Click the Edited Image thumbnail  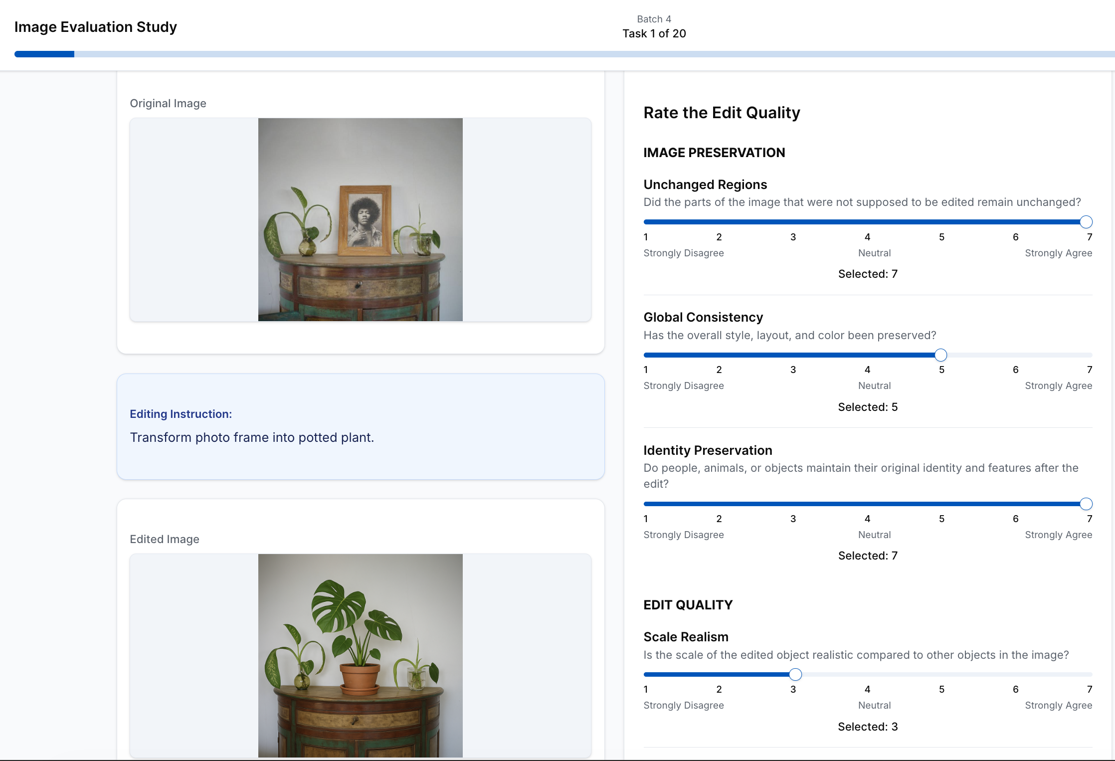click(360, 655)
